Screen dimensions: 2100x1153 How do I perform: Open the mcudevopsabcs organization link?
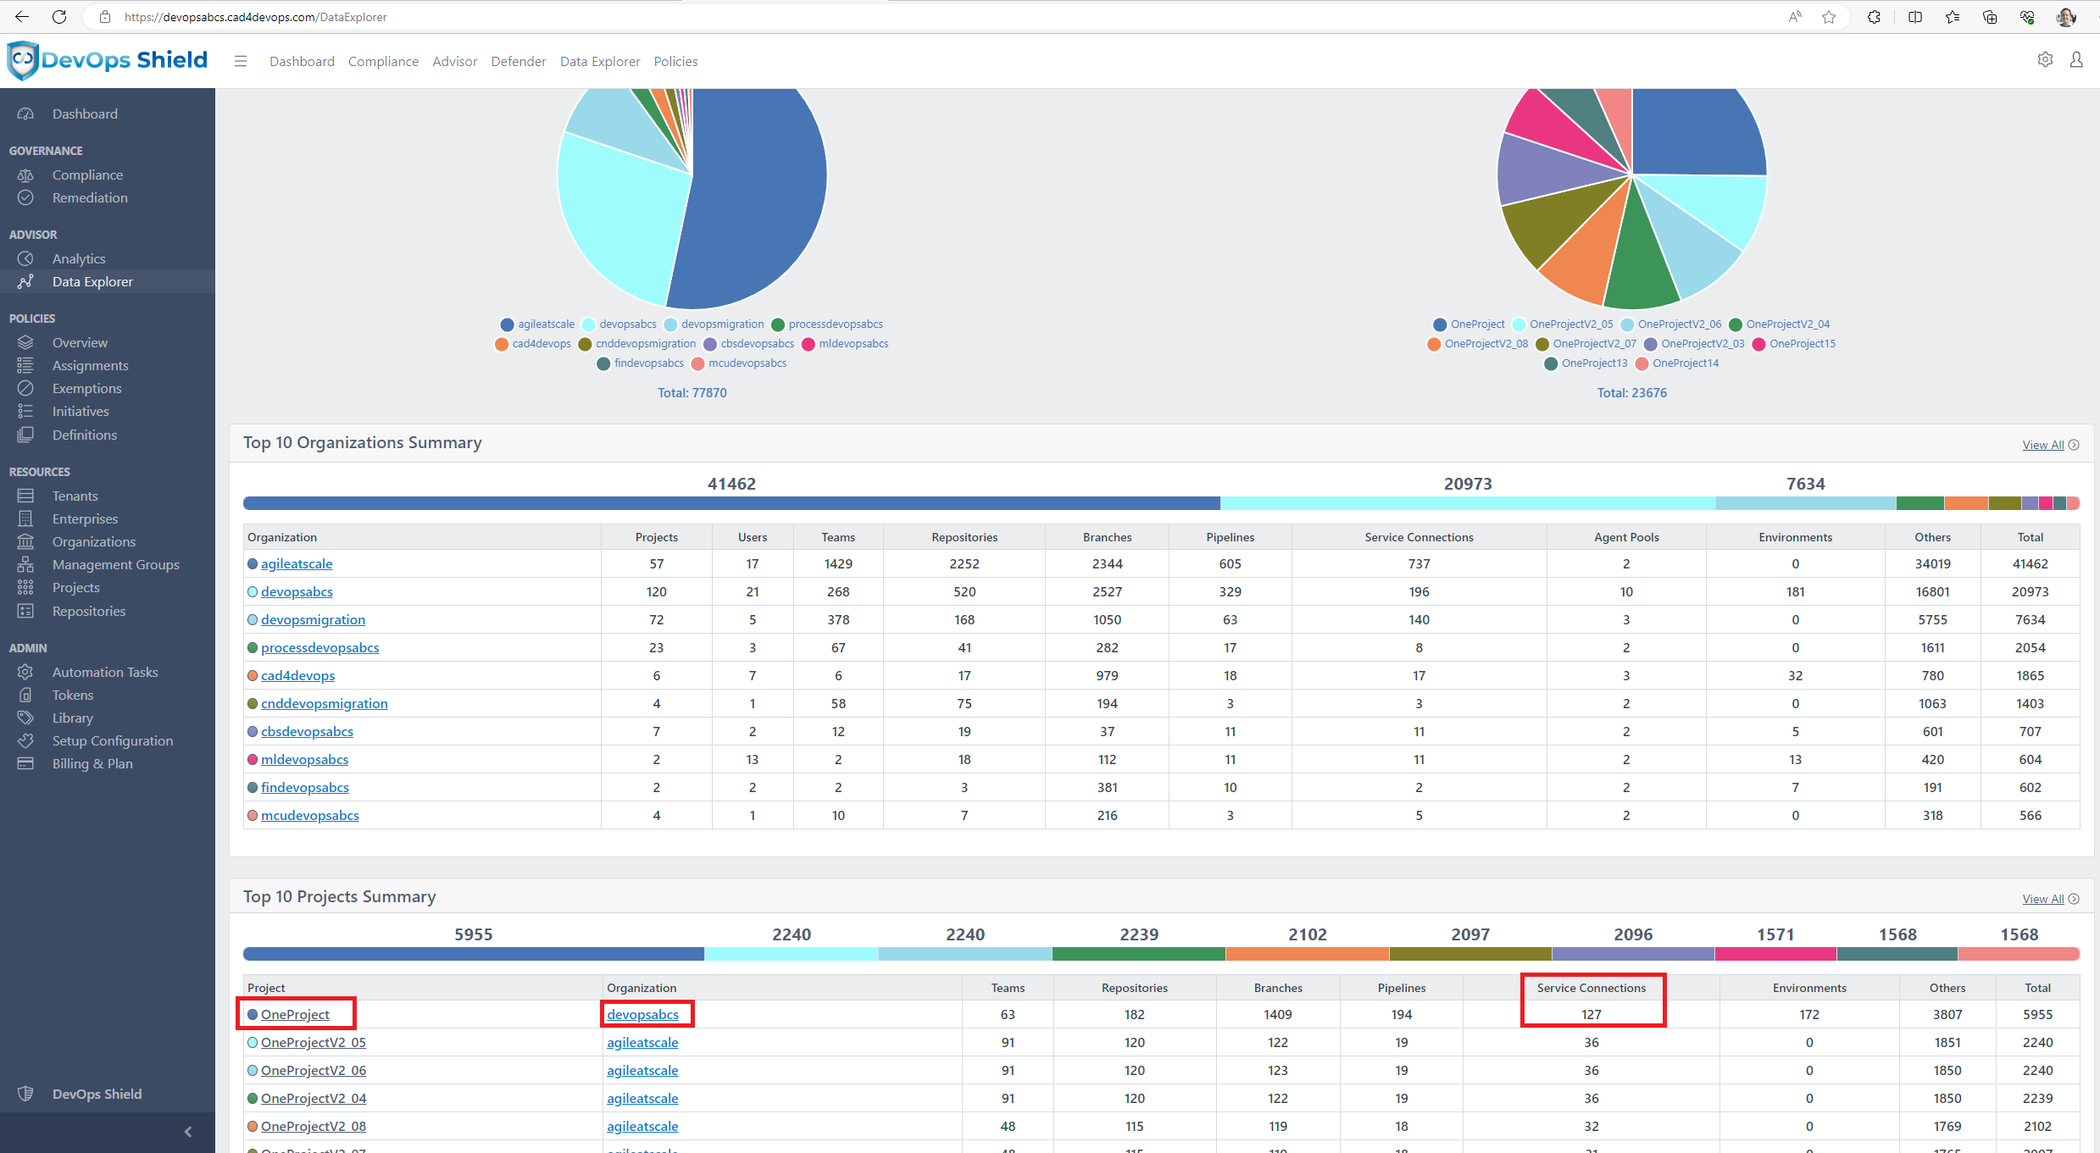[309, 815]
